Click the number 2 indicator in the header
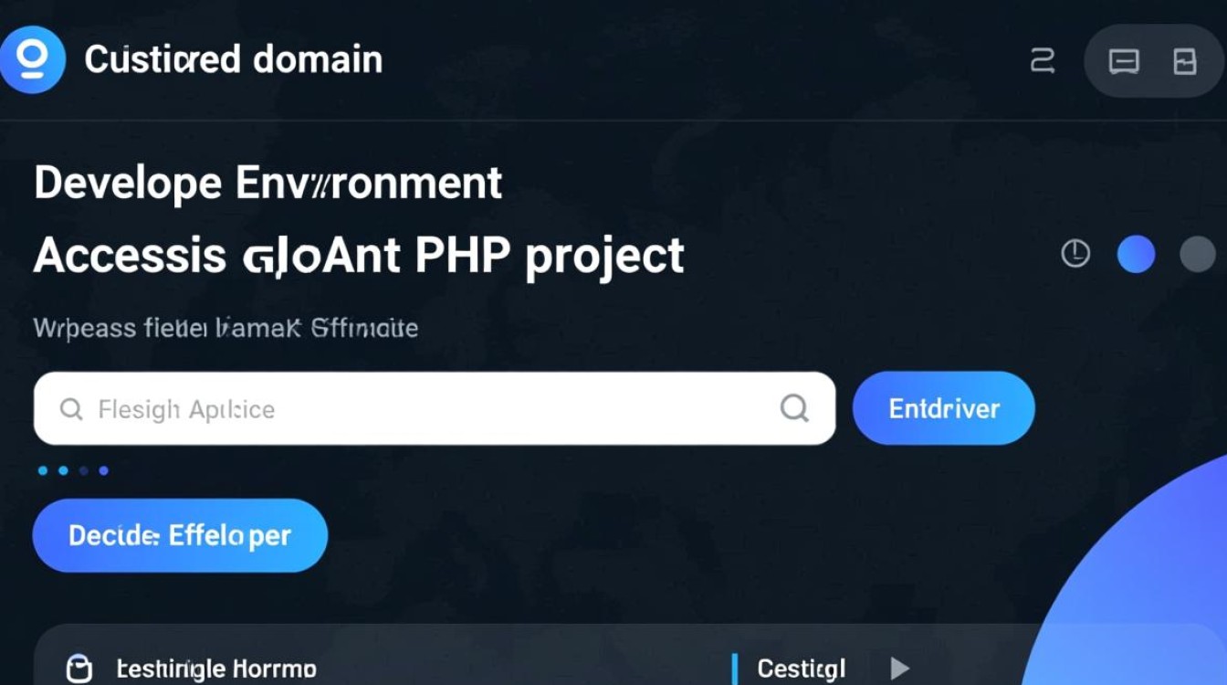1227x685 pixels. click(x=1040, y=62)
